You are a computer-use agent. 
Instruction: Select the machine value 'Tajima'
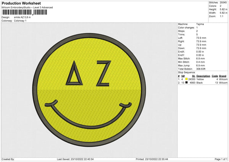pyautogui.click(x=200, y=24)
